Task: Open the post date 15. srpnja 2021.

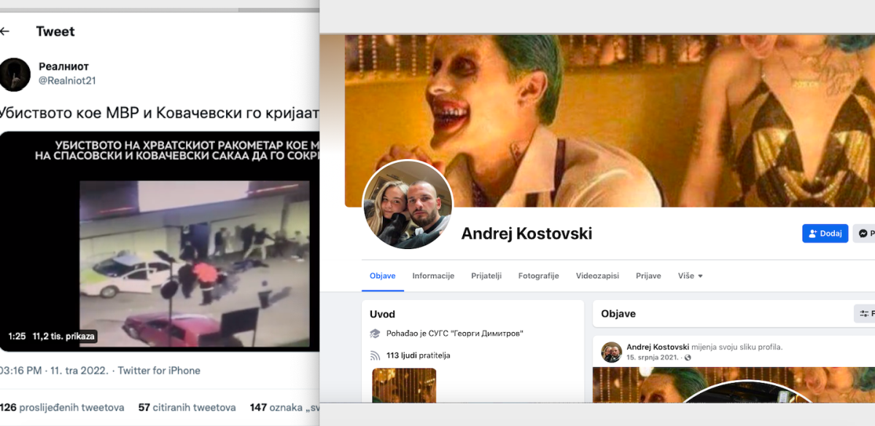Action: (653, 358)
